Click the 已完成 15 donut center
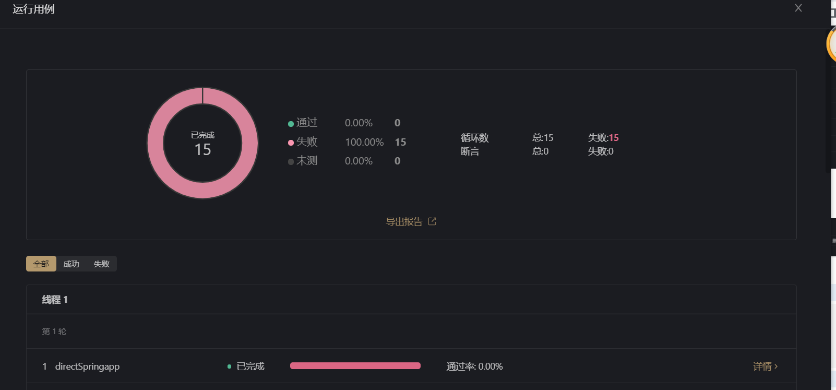The height and width of the screenshot is (390, 836). (202, 144)
